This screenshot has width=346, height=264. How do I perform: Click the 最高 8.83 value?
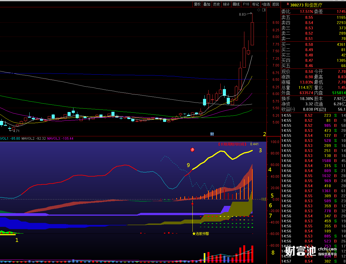click(342, 77)
